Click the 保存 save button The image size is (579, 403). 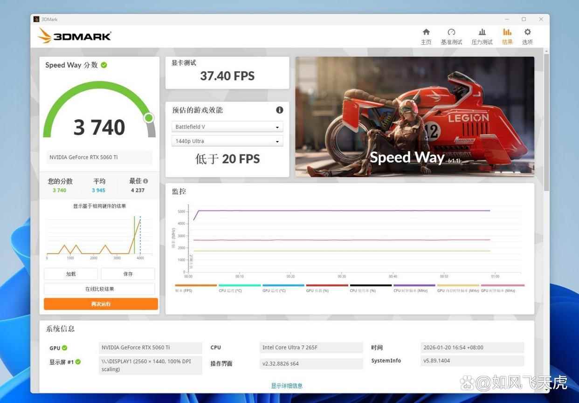click(128, 274)
